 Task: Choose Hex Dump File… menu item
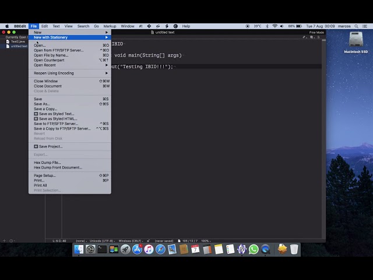point(70,163)
